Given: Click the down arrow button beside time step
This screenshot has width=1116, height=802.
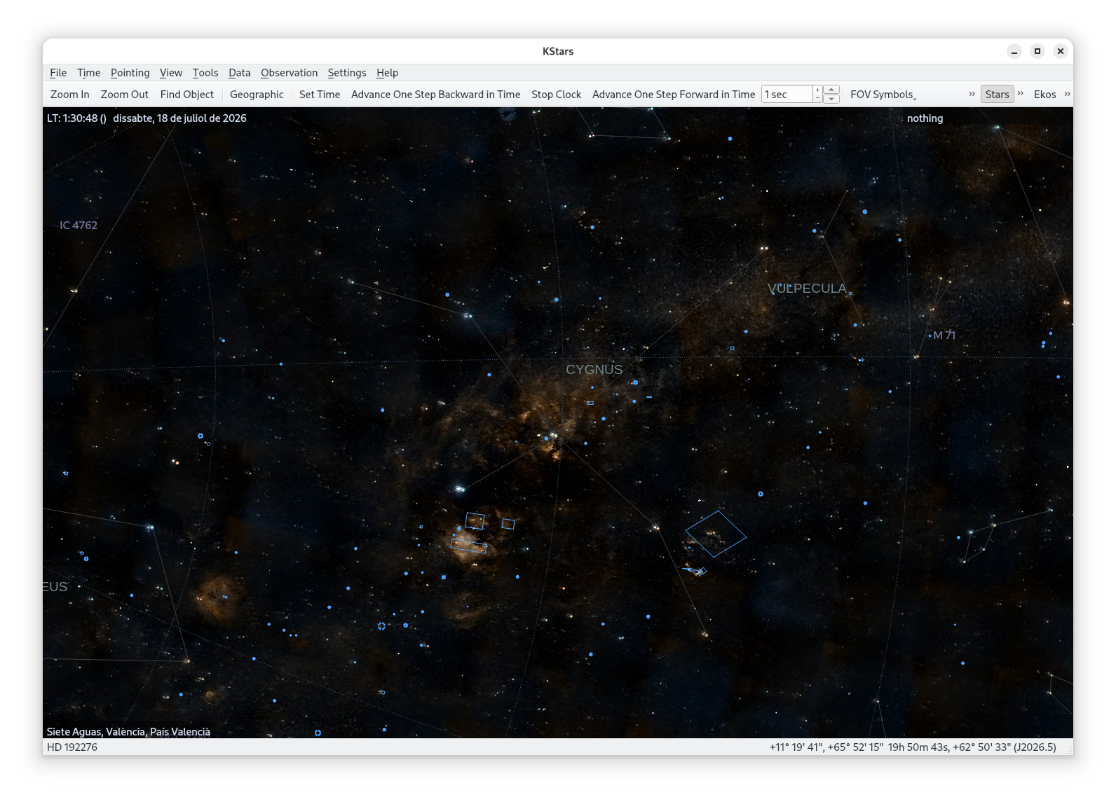Looking at the screenshot, I should pyautogui.click(x=831, y=99).
